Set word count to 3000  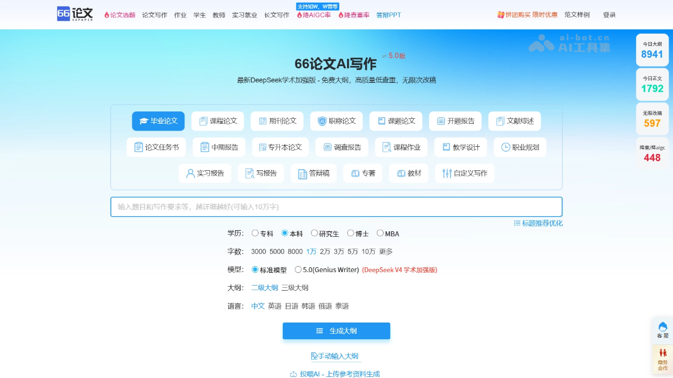click(259, 251)
